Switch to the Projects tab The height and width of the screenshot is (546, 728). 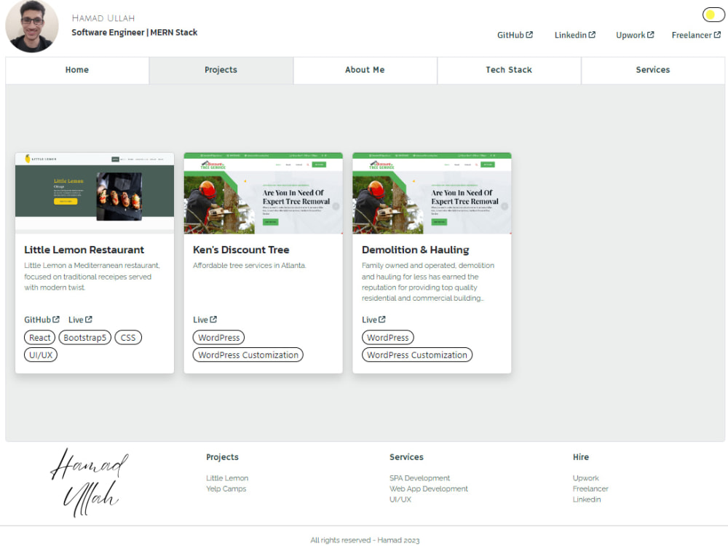(x=221, y=70)
